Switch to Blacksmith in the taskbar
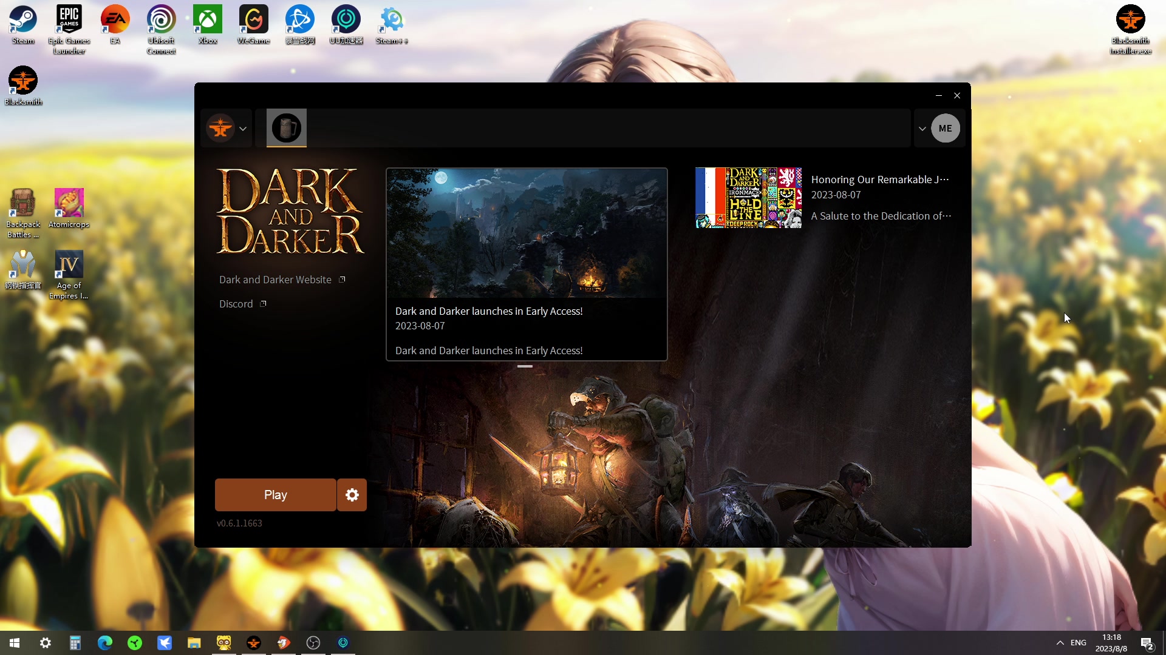This screenshot has height=655, width=1166. coord(254,643)
